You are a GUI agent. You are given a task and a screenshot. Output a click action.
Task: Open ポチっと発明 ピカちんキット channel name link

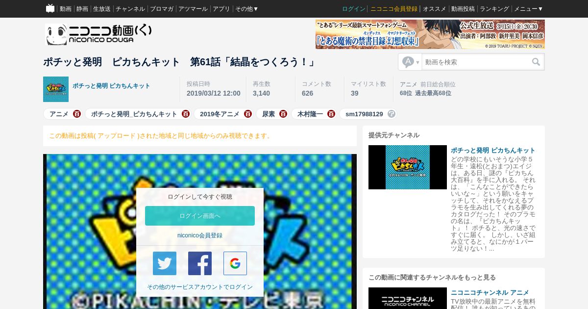(111, 86)
